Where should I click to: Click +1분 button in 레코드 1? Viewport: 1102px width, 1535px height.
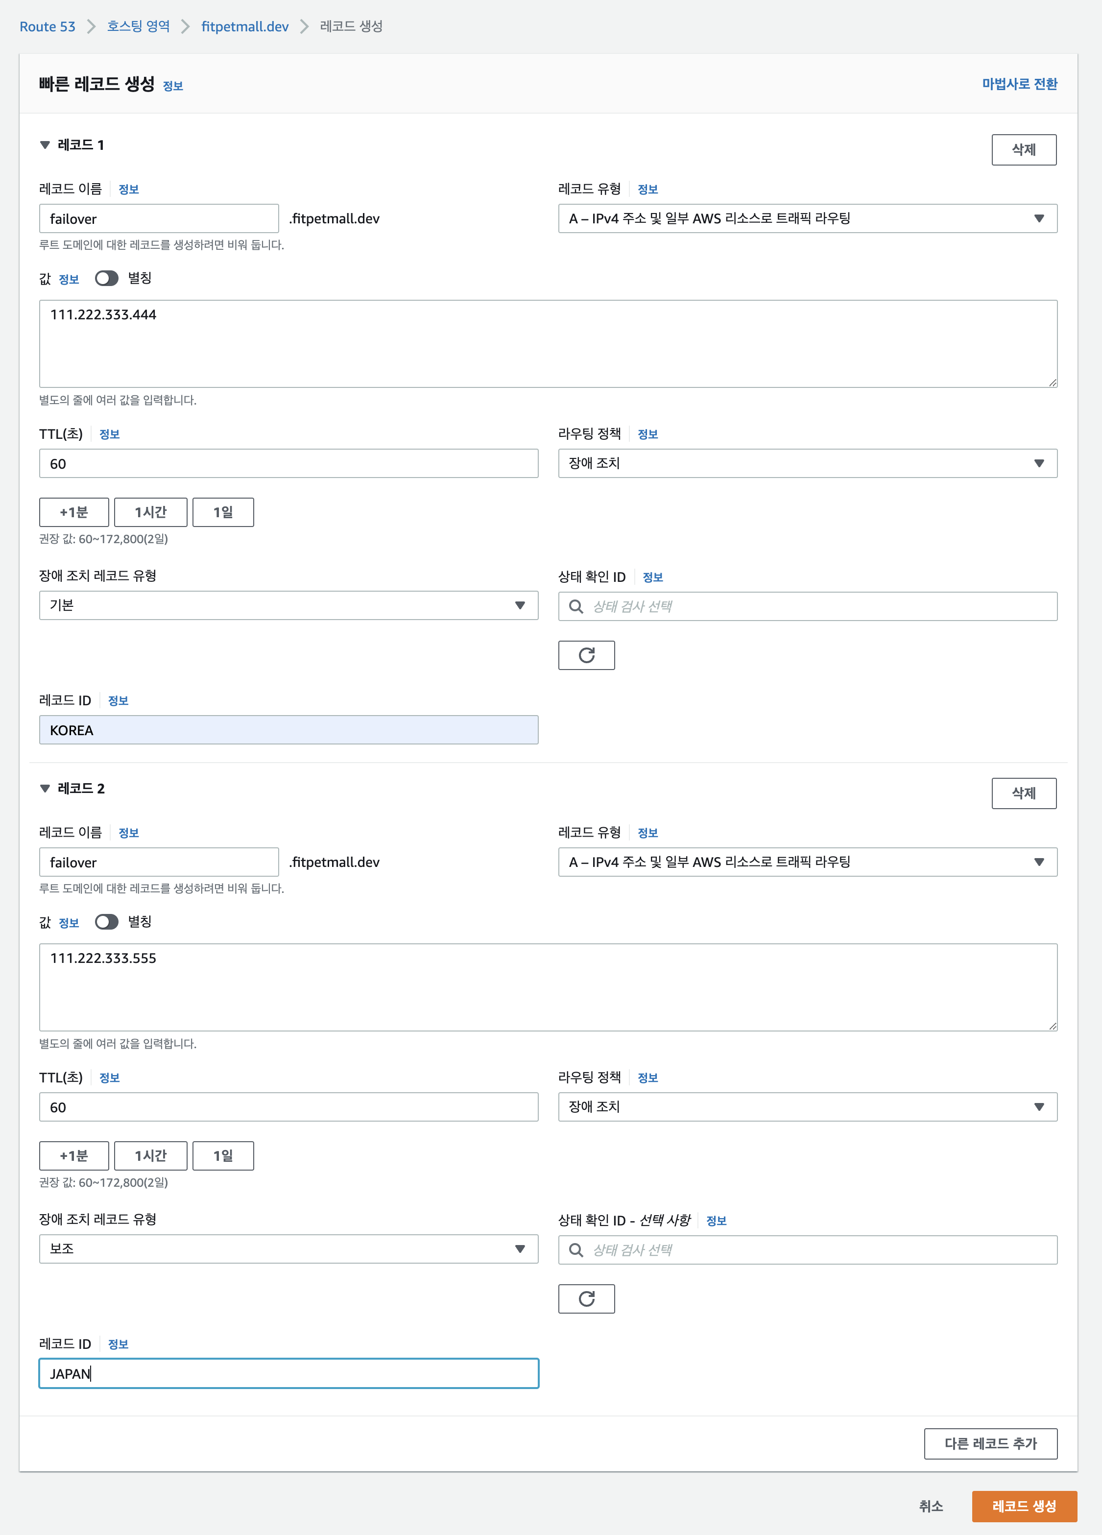(74, 512)
